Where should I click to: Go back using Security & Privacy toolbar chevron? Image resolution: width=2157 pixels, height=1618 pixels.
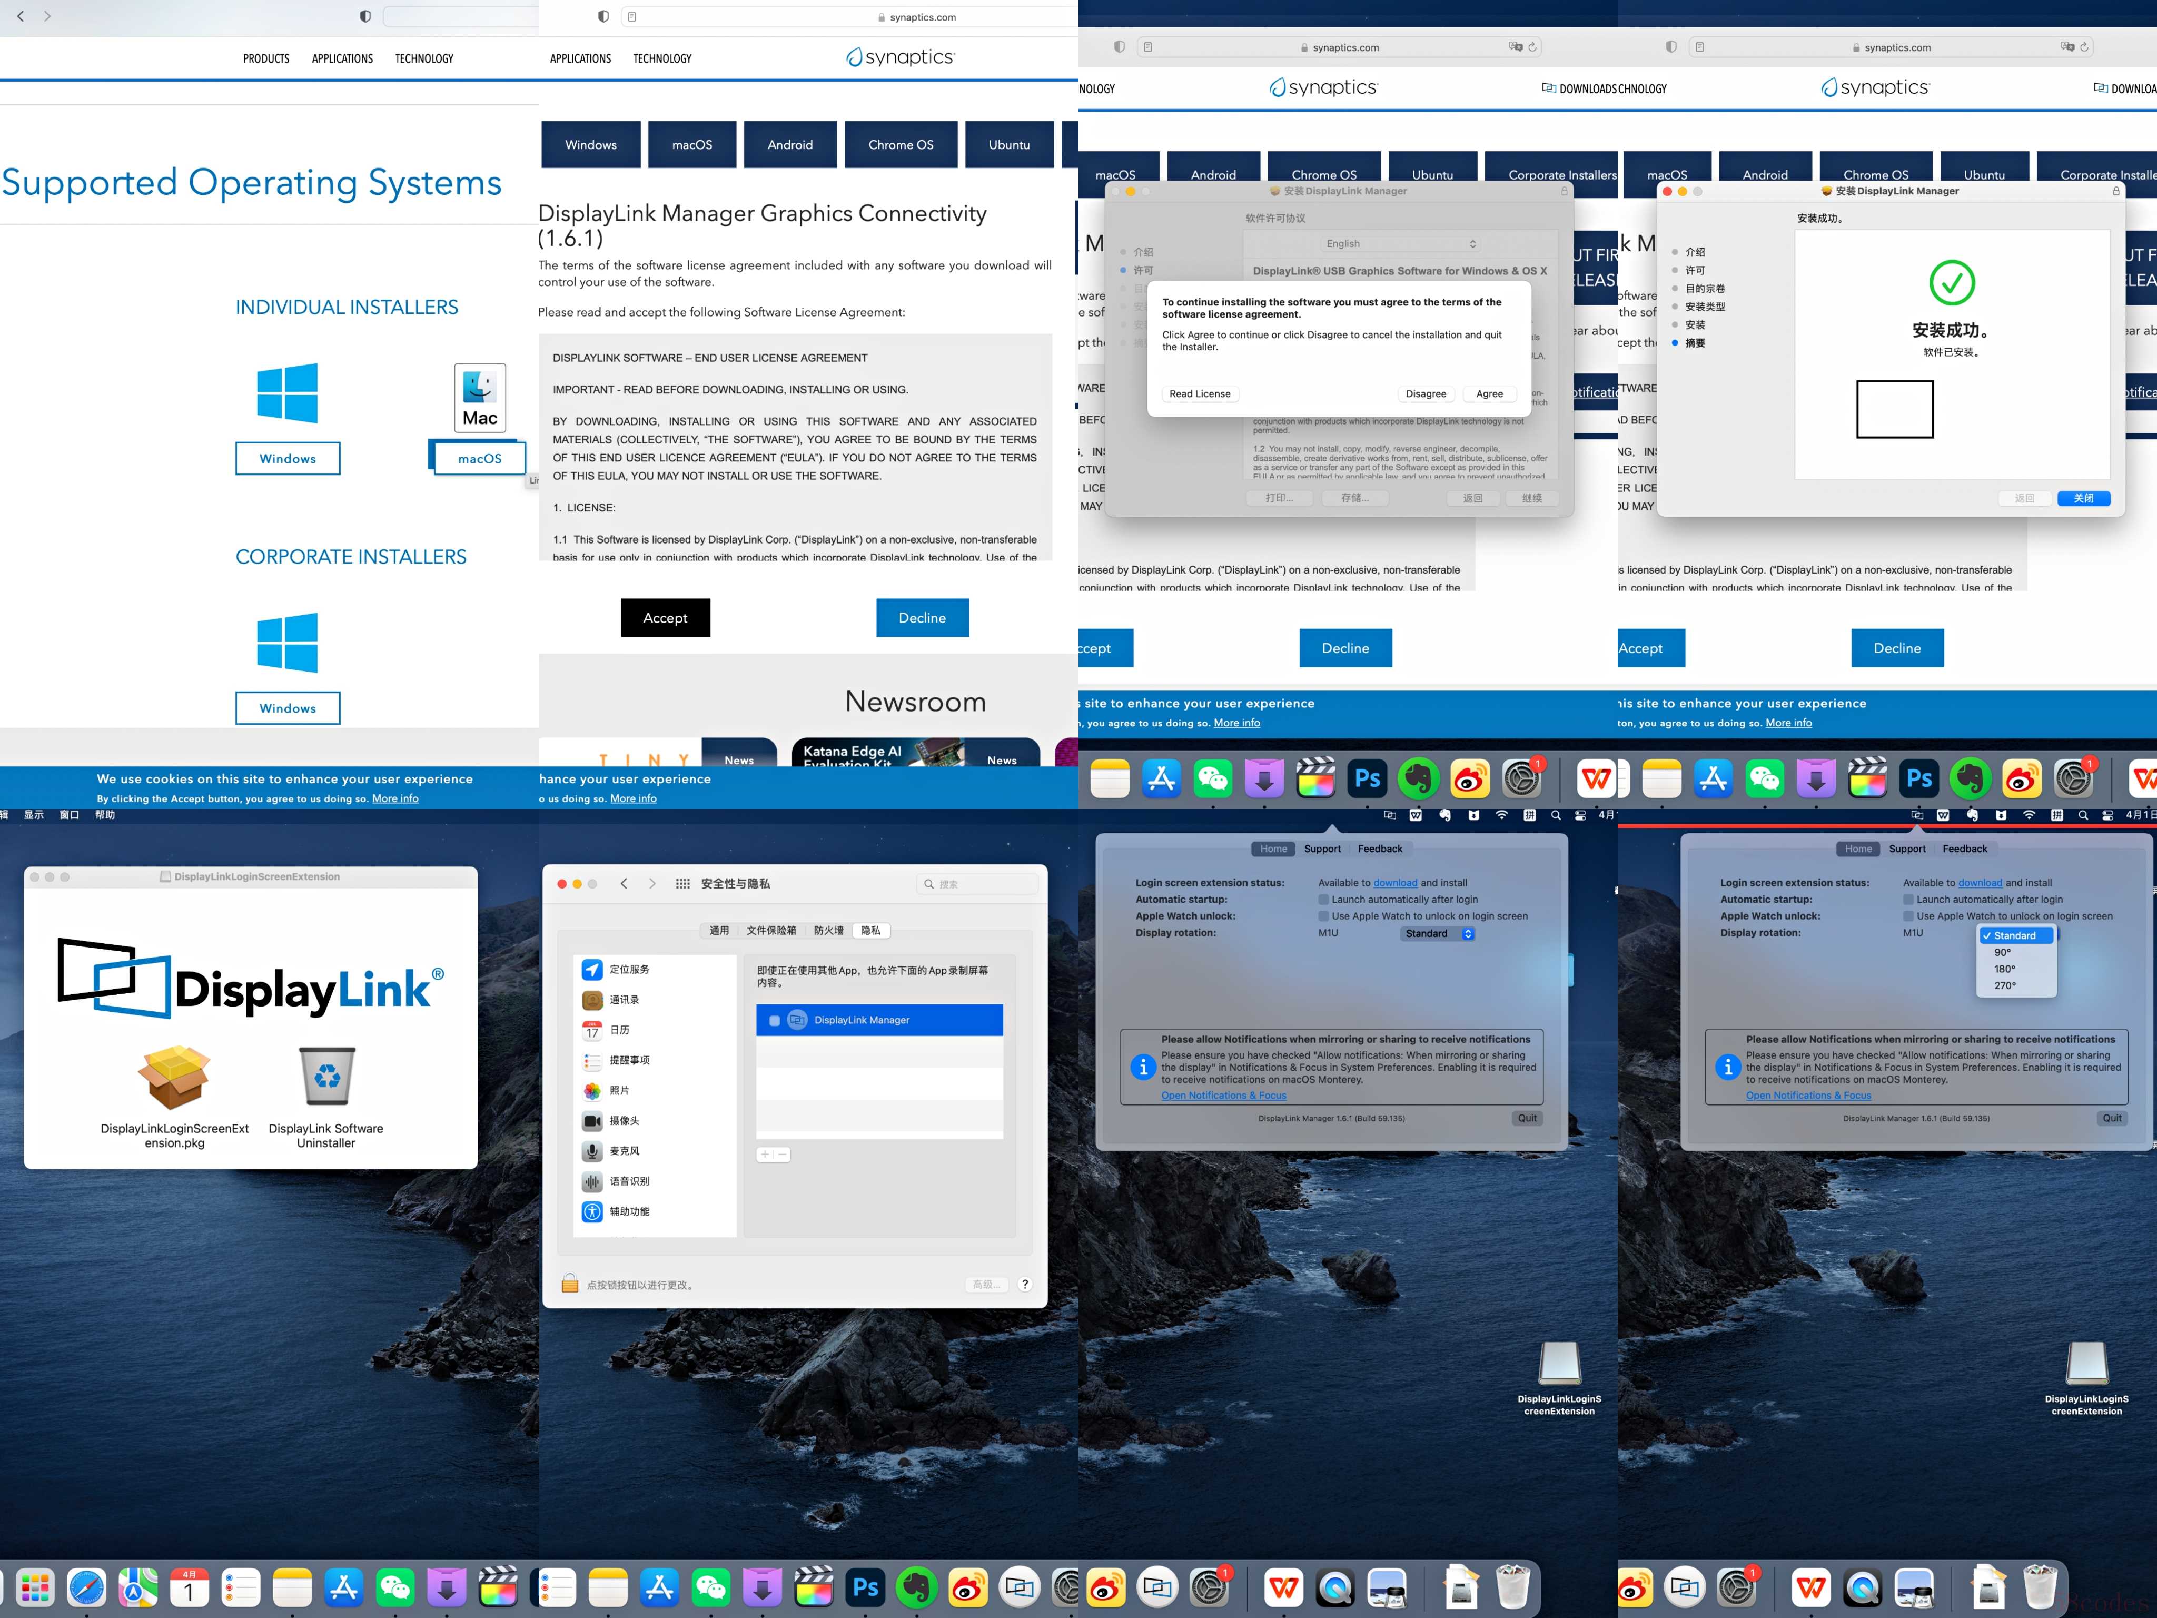point(623,884)
